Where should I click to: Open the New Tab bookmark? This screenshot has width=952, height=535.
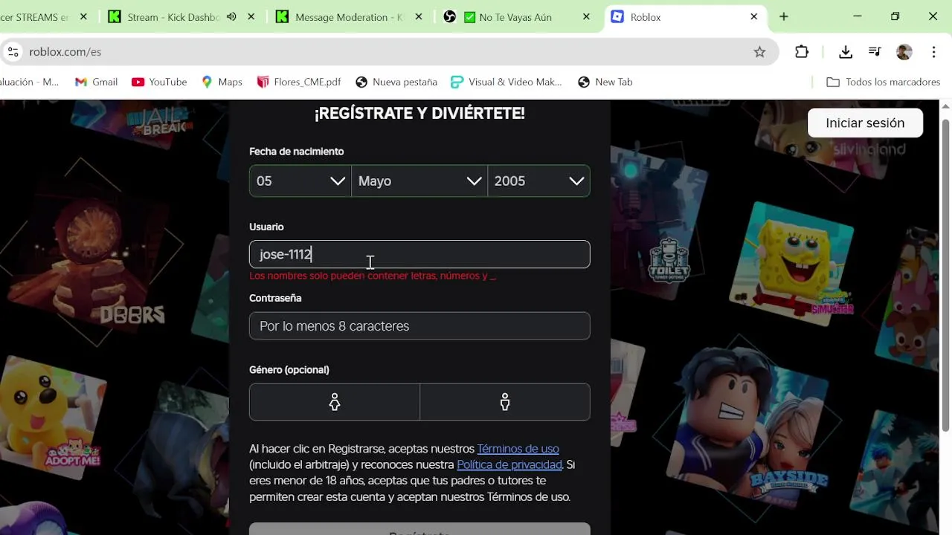pyautogui.click(x=605, y=82)
